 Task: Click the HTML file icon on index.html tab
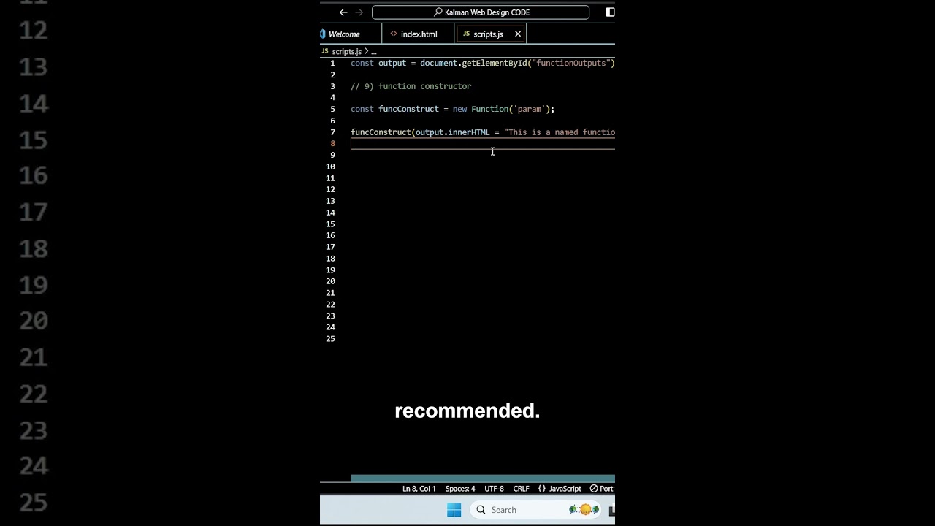click(x=394, y=34)
